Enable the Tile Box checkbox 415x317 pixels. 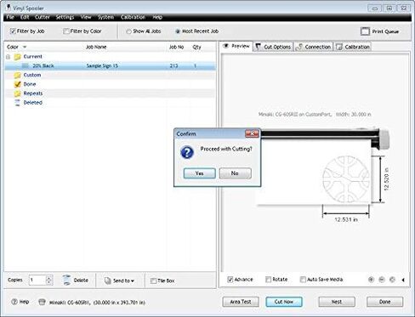153,280
